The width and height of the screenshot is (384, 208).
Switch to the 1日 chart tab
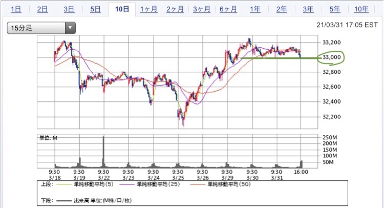coord(16,9)
